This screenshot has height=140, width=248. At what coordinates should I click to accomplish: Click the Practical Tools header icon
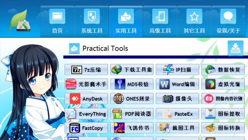[74, 48]
